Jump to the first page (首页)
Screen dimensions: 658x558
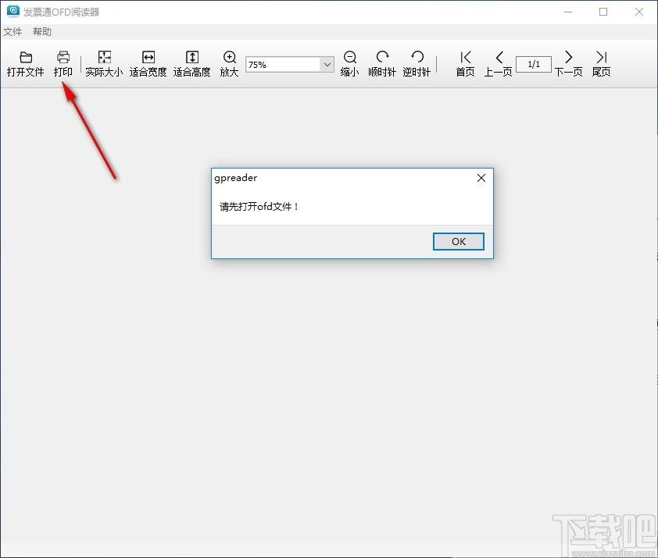[466, 57]
